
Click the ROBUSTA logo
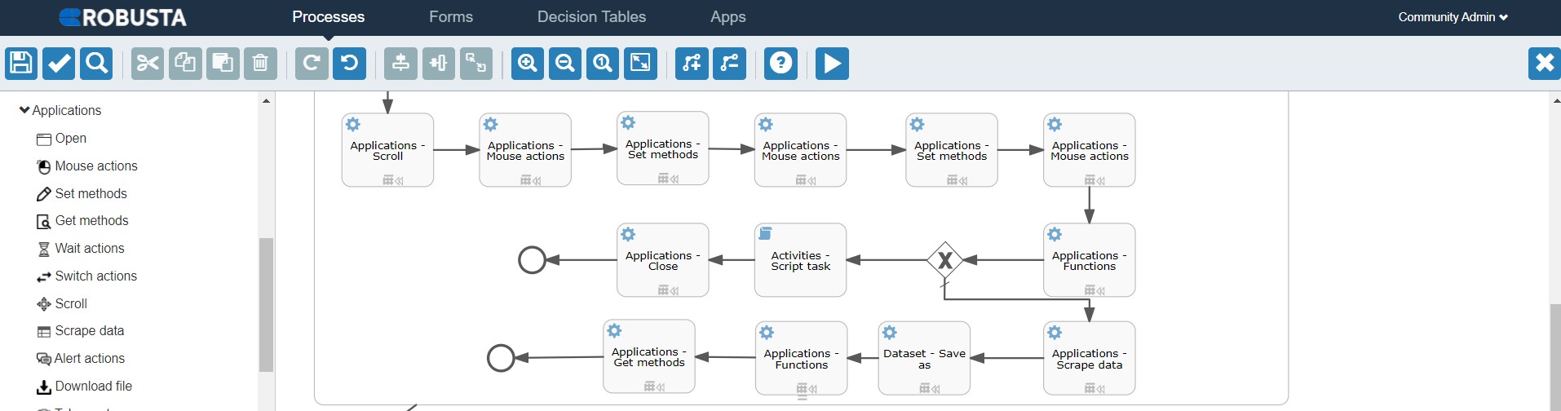(123, 17)
